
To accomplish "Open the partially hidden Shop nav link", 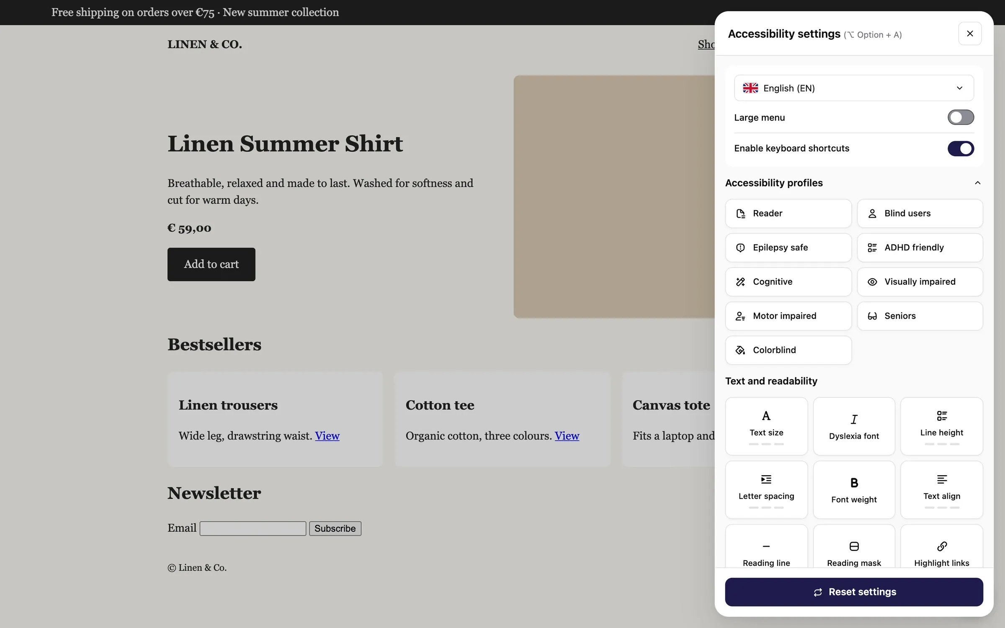I will 706,44.
